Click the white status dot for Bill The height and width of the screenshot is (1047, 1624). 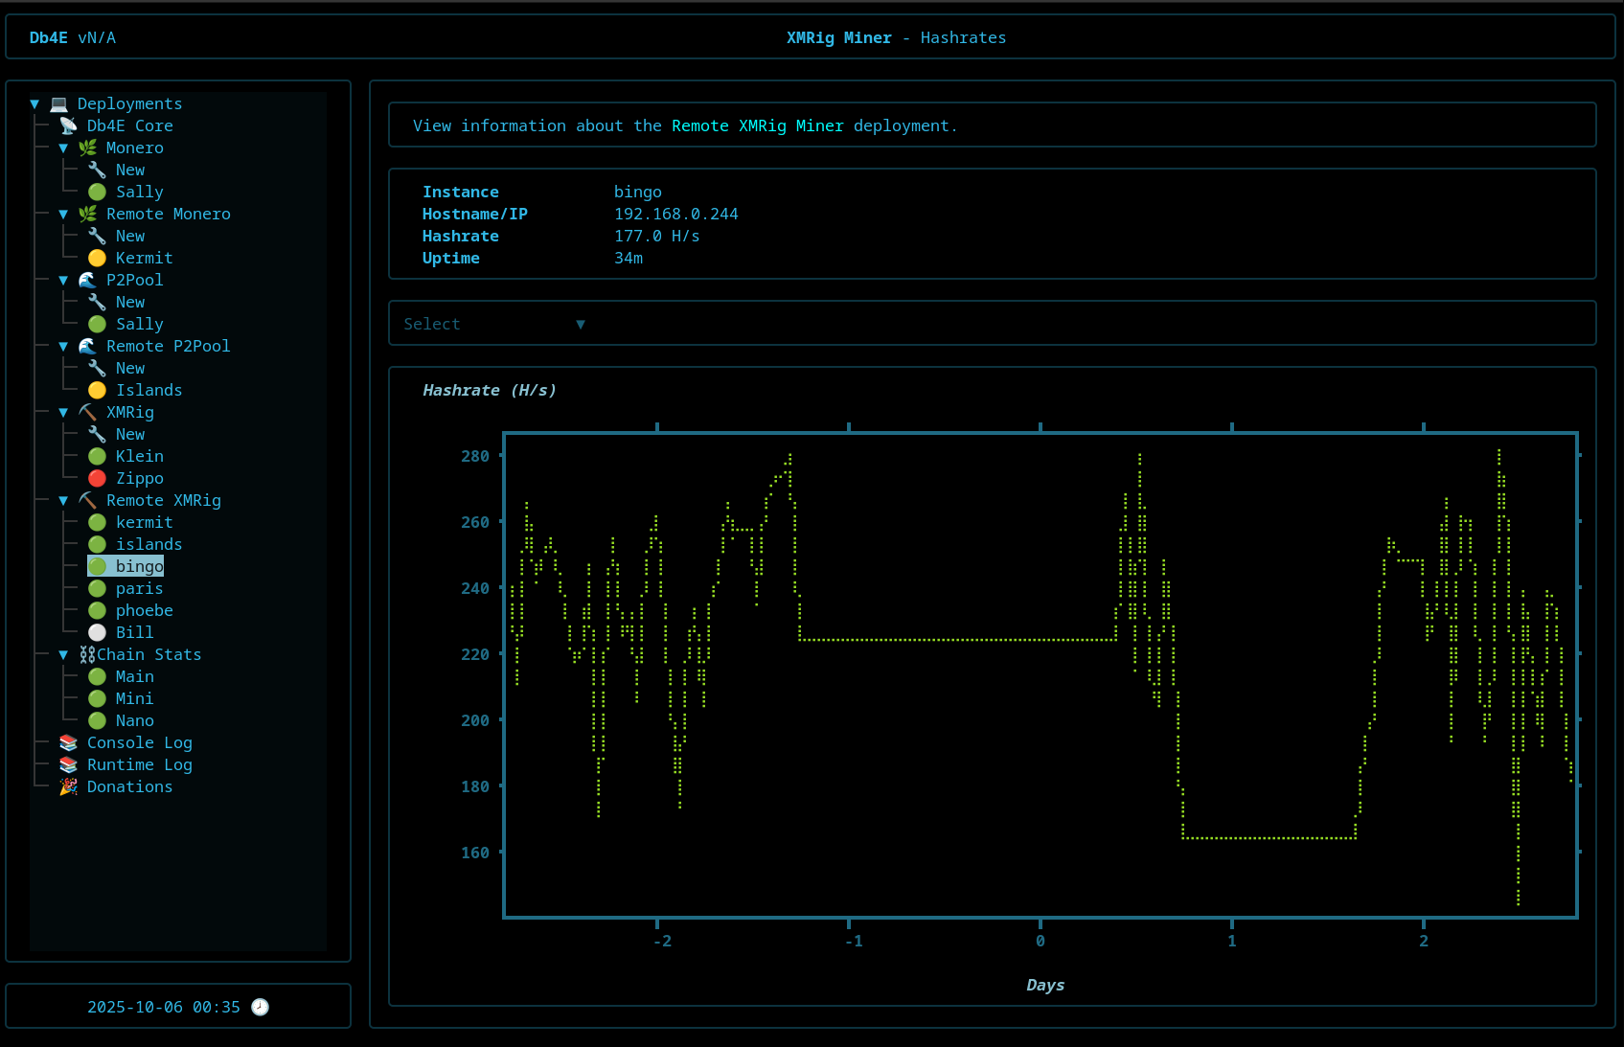click(97, 632)
